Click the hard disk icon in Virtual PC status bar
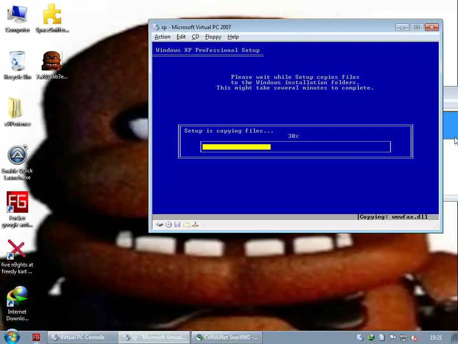Viewport: 458px width, 344px height. (160, 225)
